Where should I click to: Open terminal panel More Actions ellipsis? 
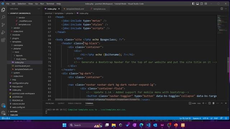217,103
